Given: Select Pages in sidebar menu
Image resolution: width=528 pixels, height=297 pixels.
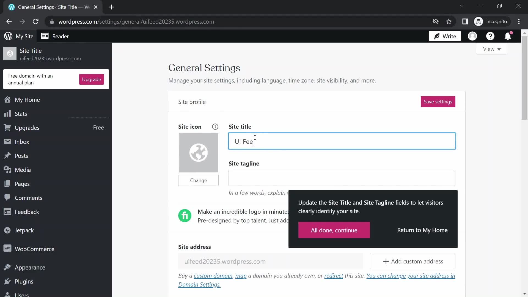Looking at the screenshot, I should pos(22,183).
